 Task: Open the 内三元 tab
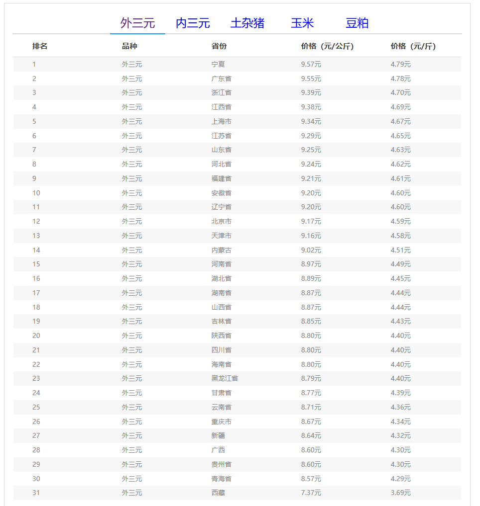coord(193,23)
